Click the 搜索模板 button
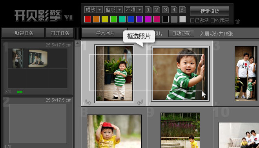 click(x=210, y=11)
